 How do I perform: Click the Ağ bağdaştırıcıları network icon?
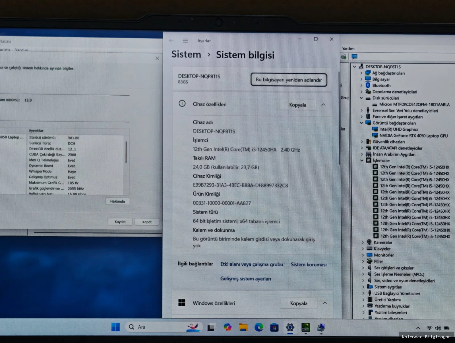coord(368,73)
